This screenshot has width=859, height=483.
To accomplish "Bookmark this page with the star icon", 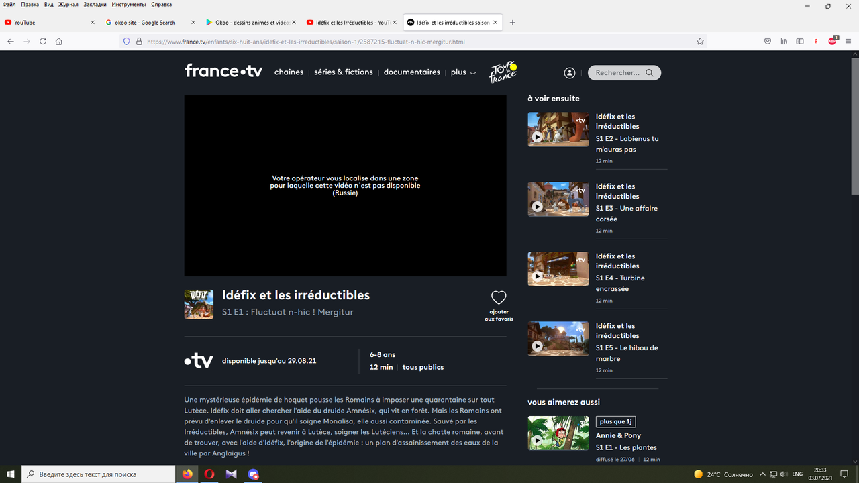I will point(700,41).
